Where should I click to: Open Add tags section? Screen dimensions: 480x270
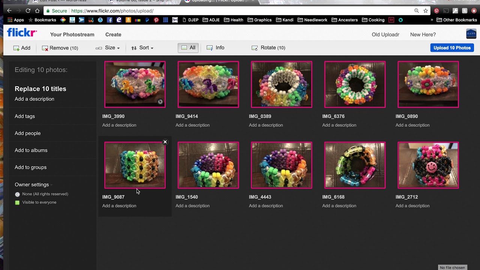click(25, 116)
